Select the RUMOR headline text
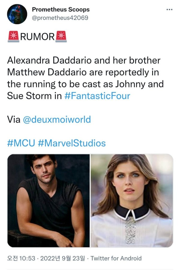The width and height of the screenshot is (180, 270). (37, 37)
